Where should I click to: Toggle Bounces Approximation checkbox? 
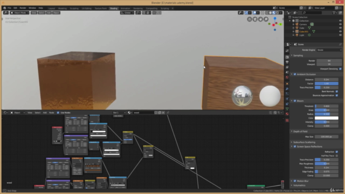[x=336, y=95]
